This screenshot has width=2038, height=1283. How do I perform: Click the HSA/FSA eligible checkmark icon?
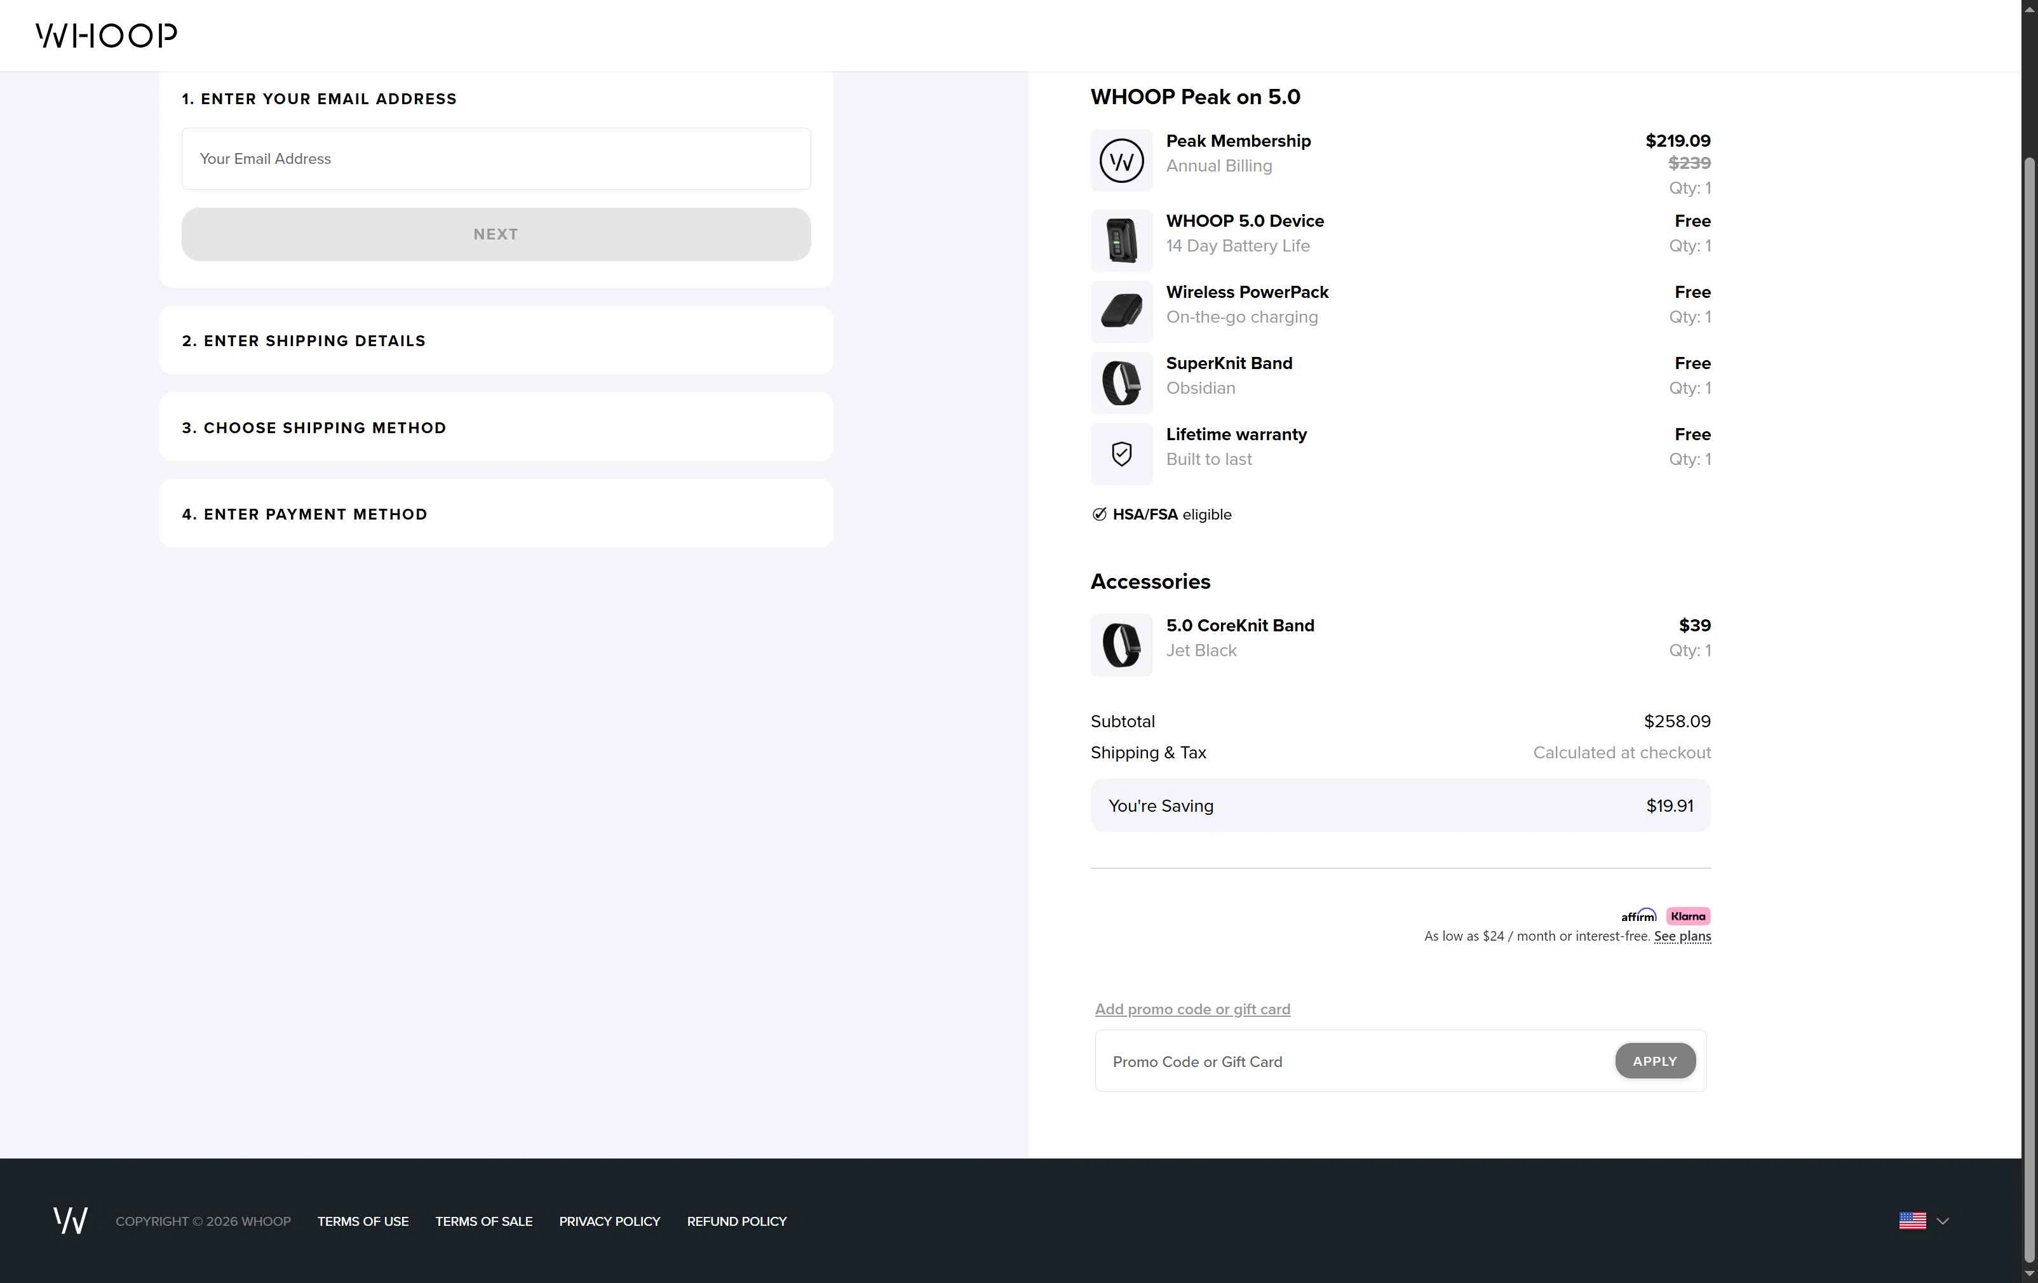[1100, 514]
